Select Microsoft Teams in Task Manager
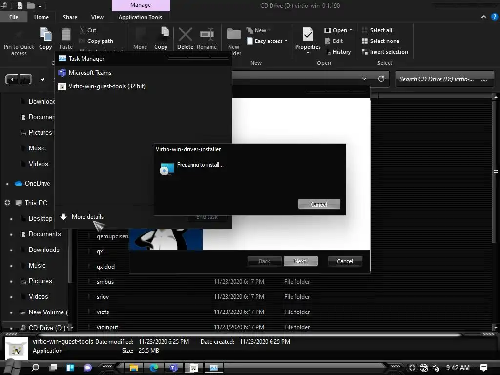The width and height of the screenshot is (500, 375). [x=144, y=73]
